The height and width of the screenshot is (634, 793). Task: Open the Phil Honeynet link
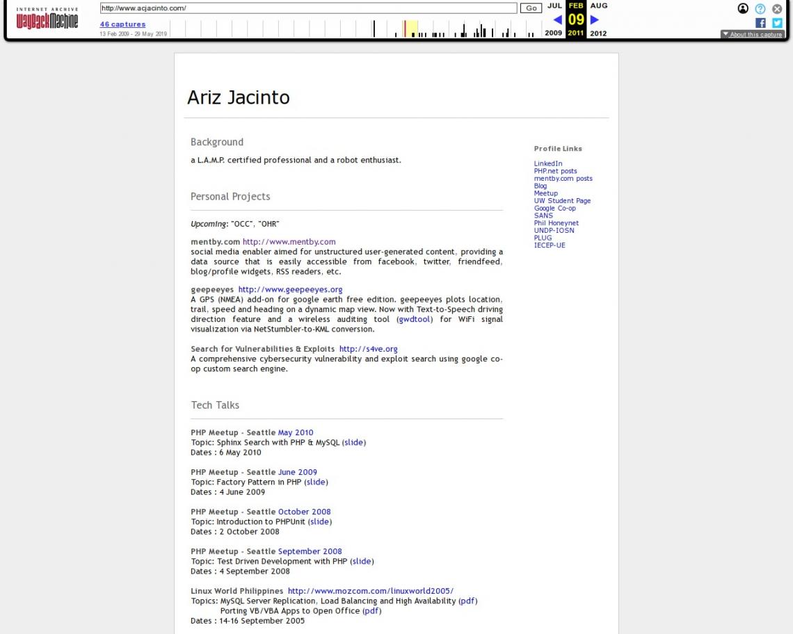click(x=556, y=223)
